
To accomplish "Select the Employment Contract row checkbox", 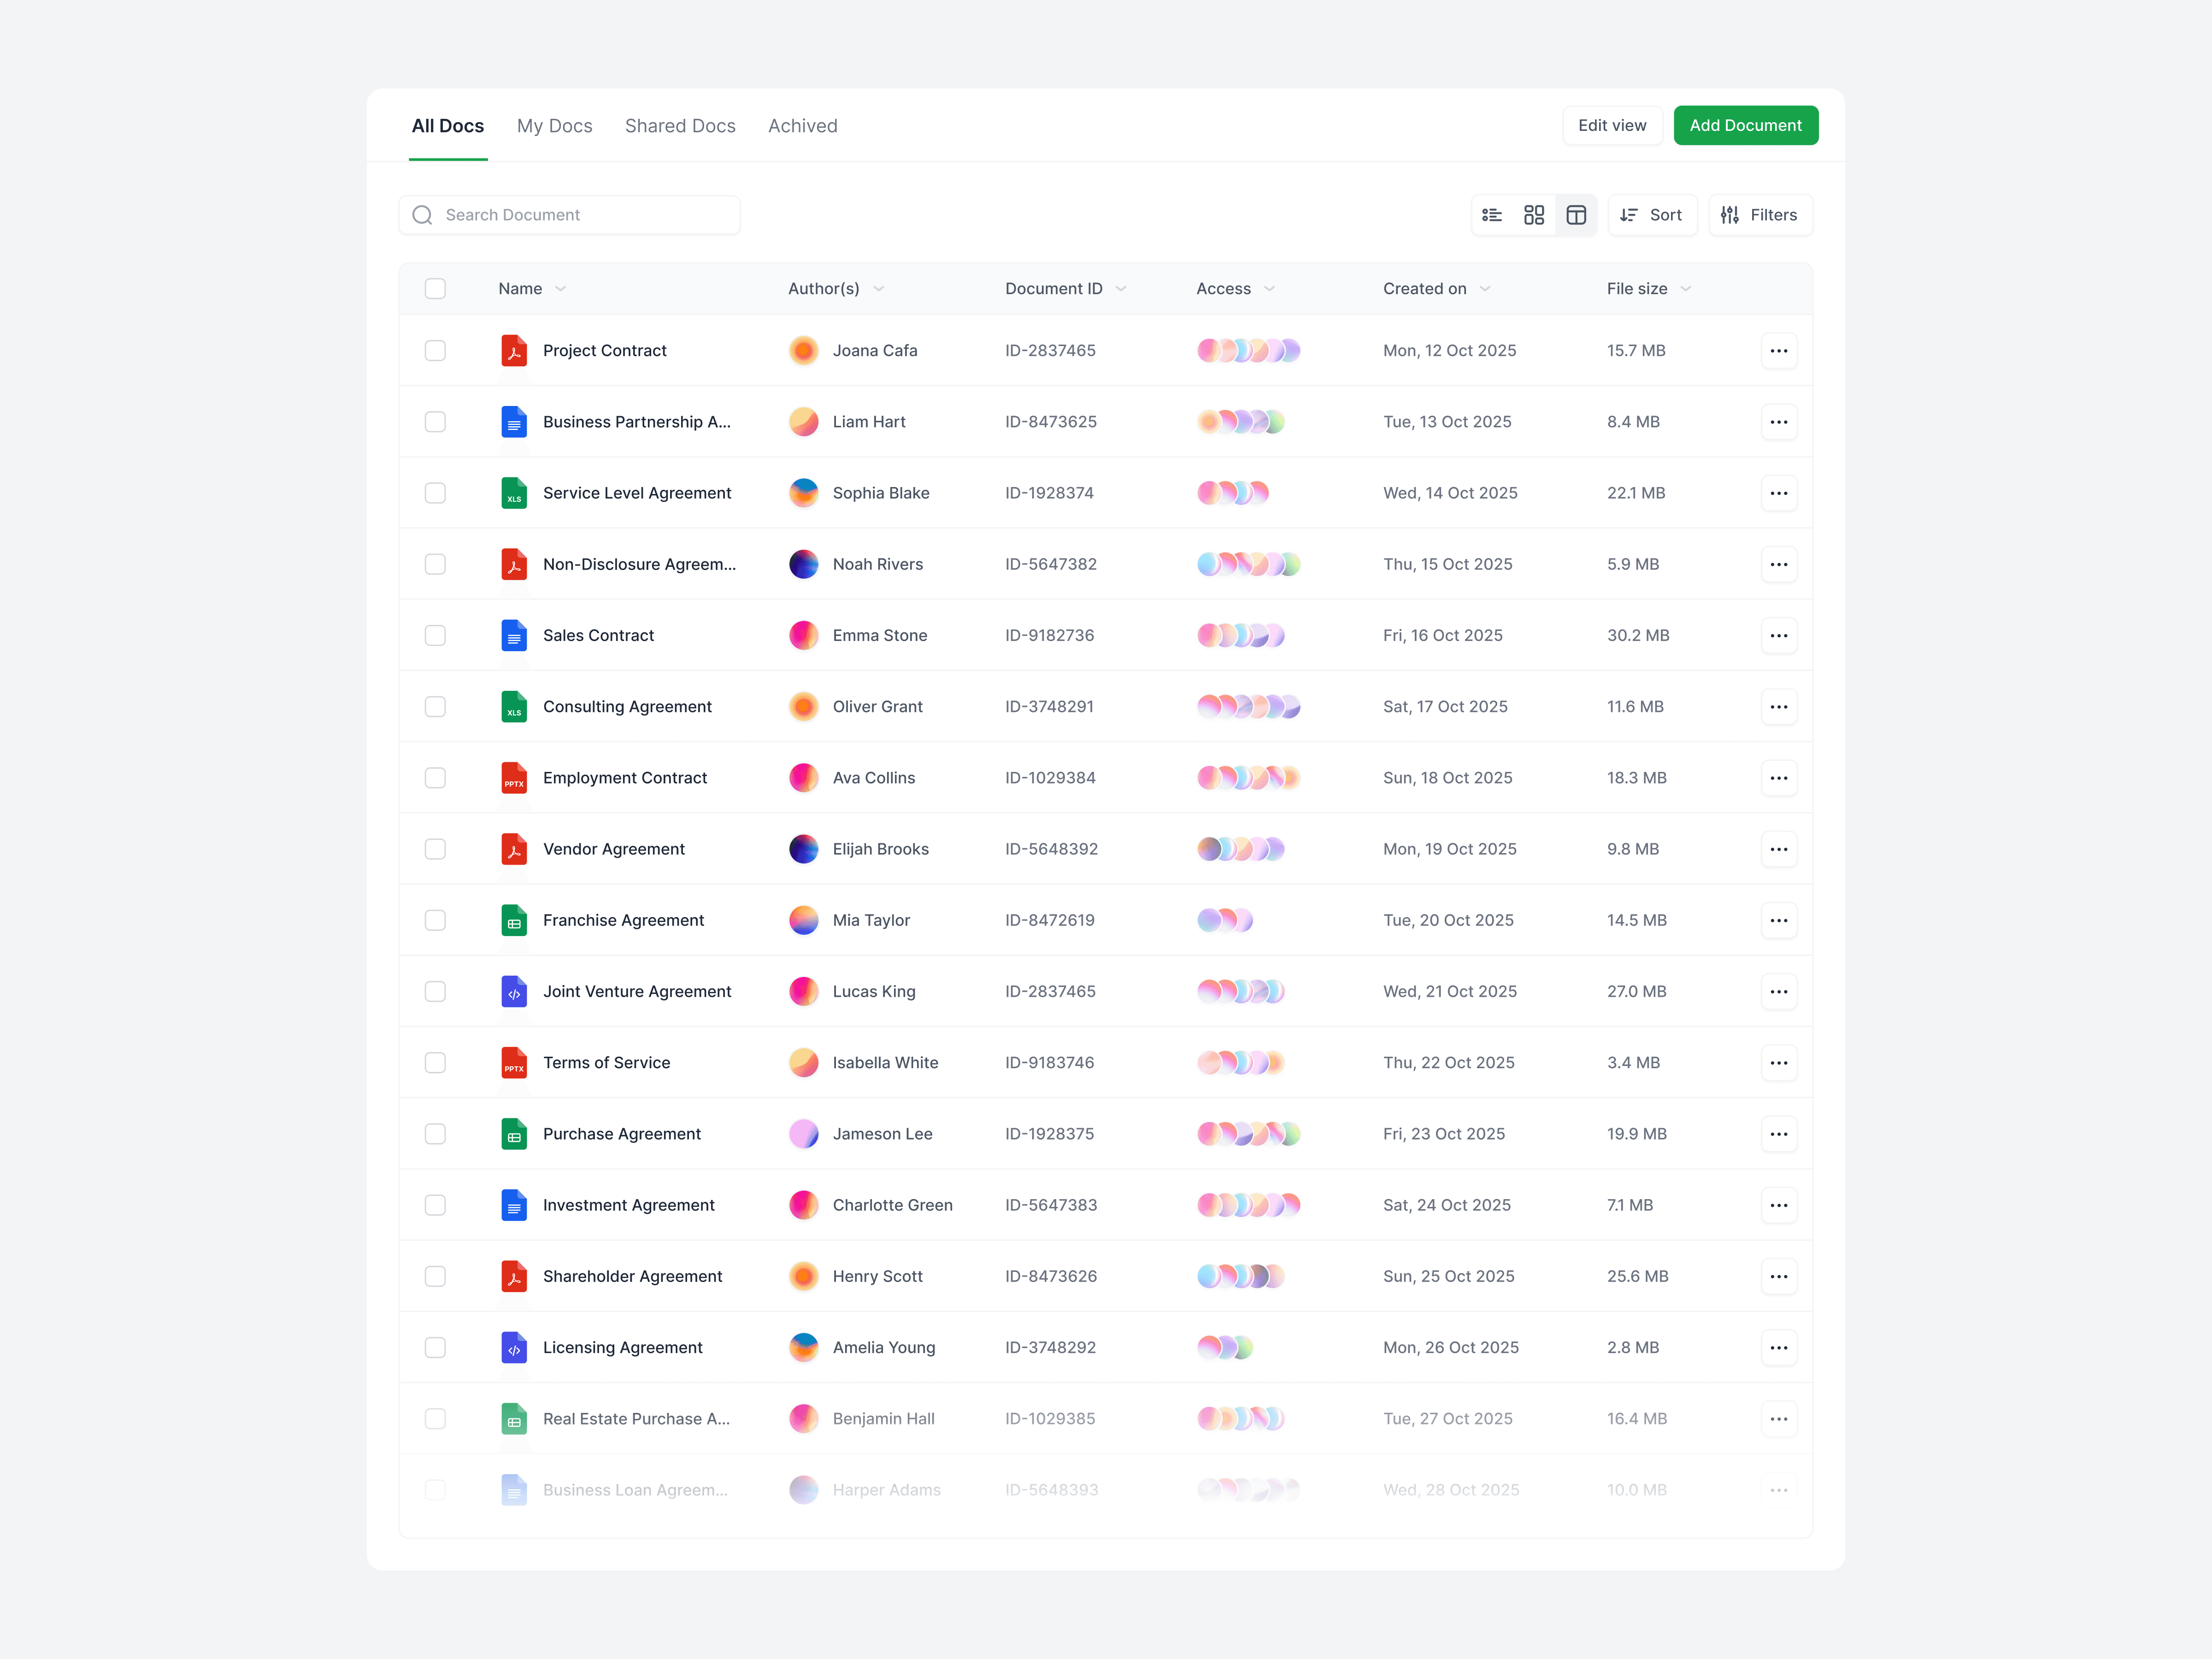I will [435, 778].
